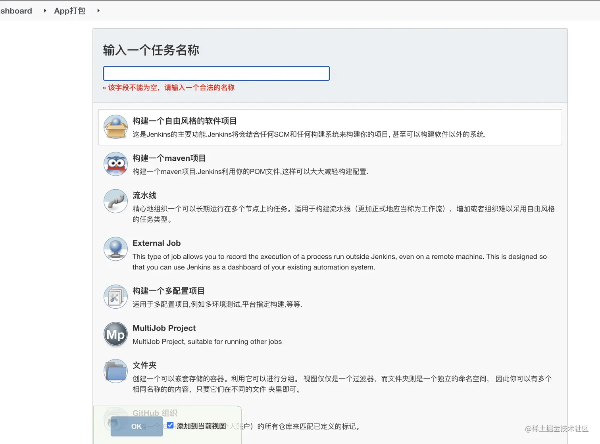Screen dimensions: 600x444
Task: Select the External Job heading
Action: (x=156, y=243)
